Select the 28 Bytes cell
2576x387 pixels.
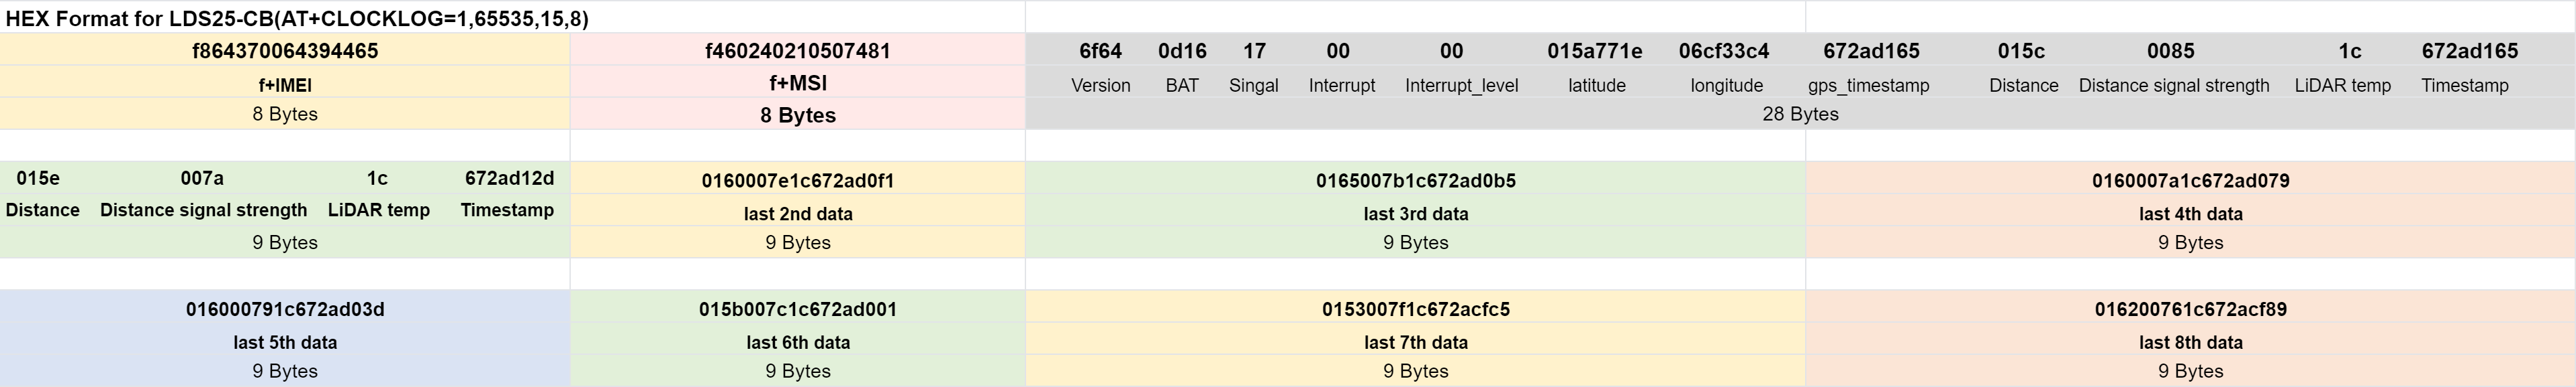[x=1800, y=114]
